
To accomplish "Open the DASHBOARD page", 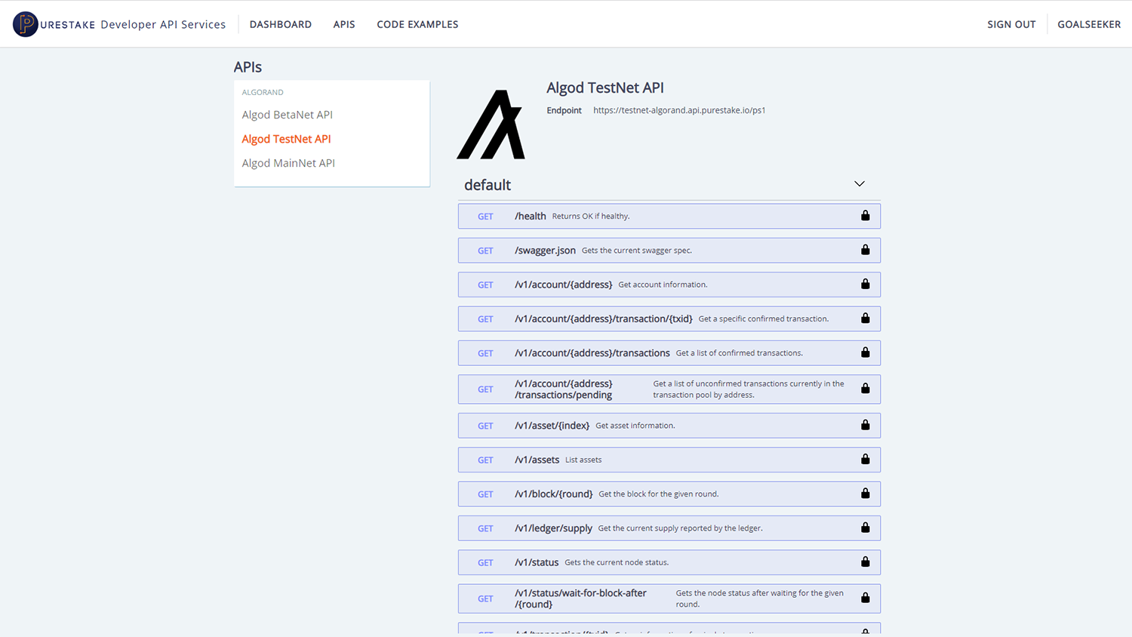I will (x=280, y=23).
